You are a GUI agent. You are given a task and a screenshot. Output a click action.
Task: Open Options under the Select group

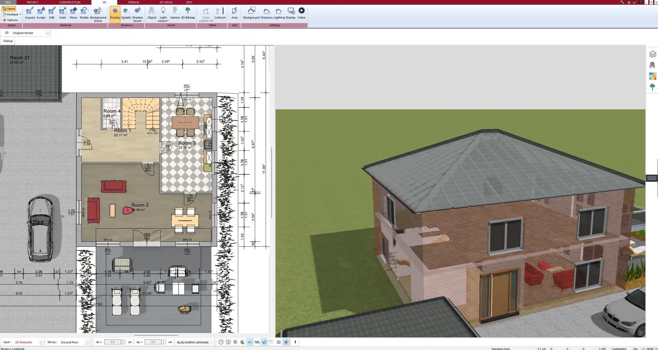coord(11,20)
